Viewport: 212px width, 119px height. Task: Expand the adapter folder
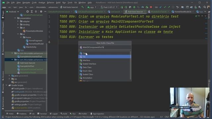click(x=18, y=21)
